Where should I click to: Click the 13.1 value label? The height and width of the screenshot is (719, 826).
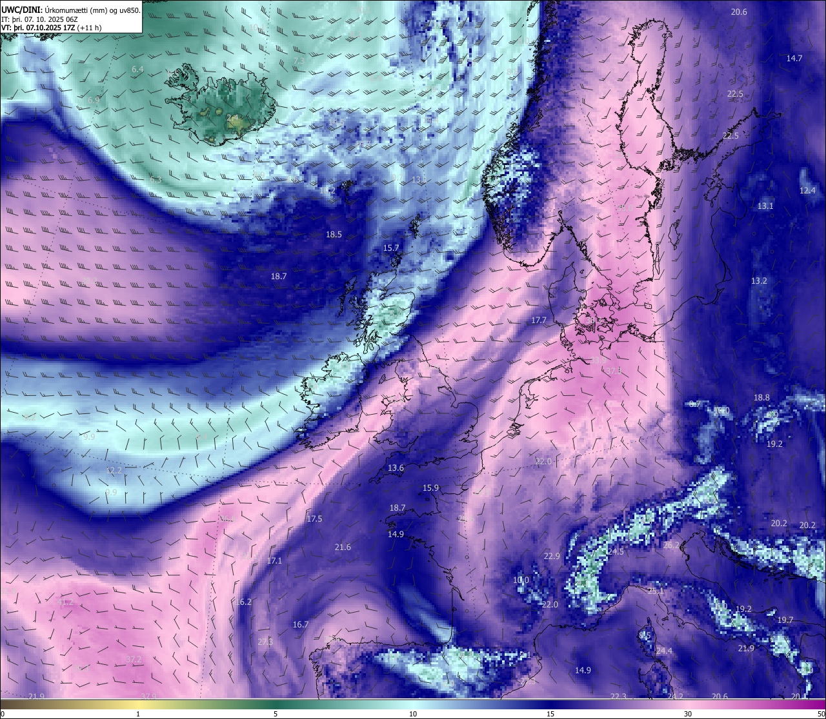(x=765, y=206)
